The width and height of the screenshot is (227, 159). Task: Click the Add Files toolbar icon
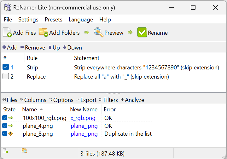click(x=7, y=32)
